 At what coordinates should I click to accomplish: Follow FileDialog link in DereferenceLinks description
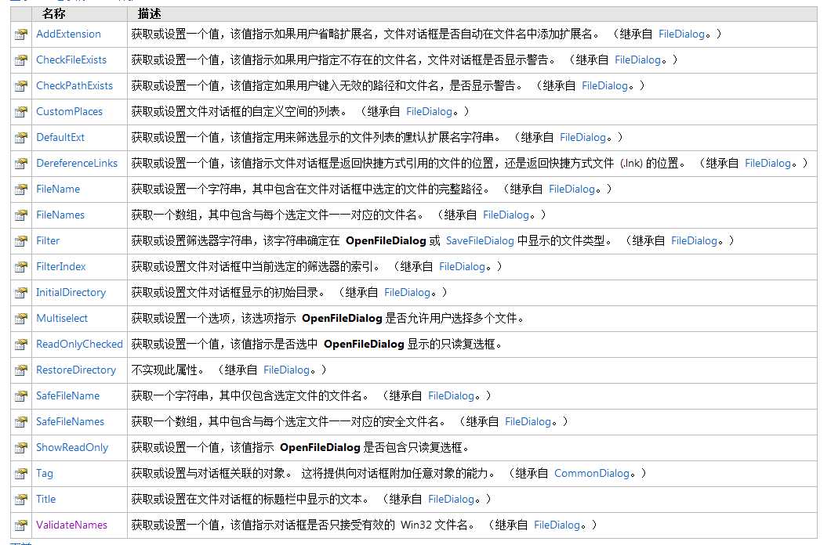click(768, 164)
